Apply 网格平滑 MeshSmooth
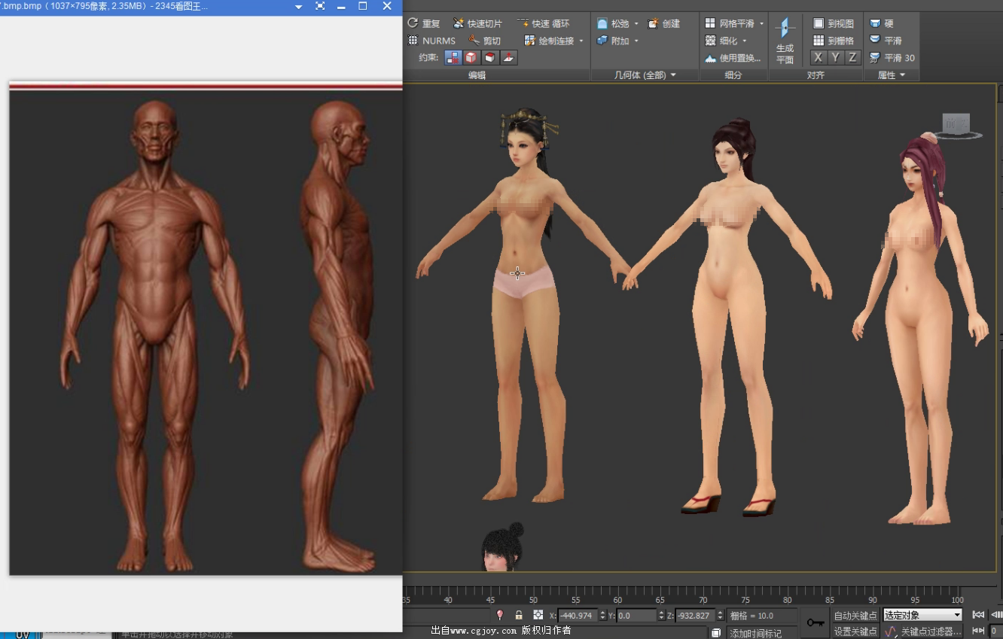 point(728,23)
